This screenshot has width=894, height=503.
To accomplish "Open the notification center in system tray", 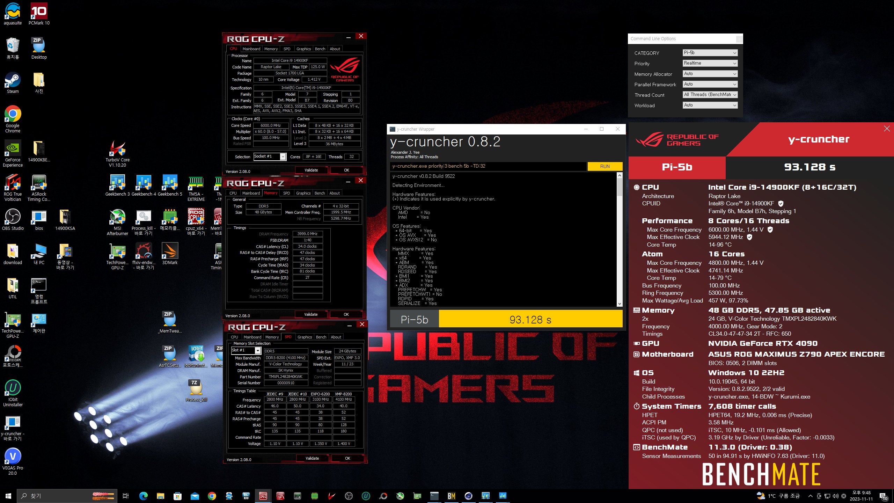I will pyautogui.click(x=884, y=496).
